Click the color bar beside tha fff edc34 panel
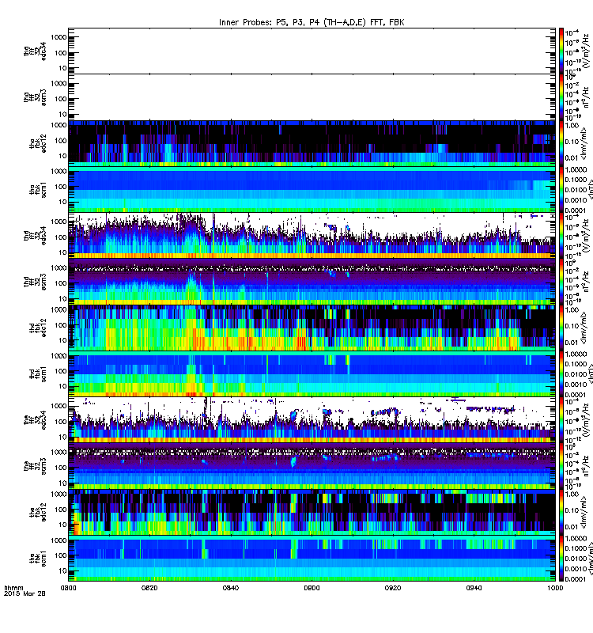Image resolution: width=593 pixels, height=633 pixels. pyautogui.click(x=561, y=51)
